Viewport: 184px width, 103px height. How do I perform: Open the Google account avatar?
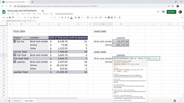point(180,12)
